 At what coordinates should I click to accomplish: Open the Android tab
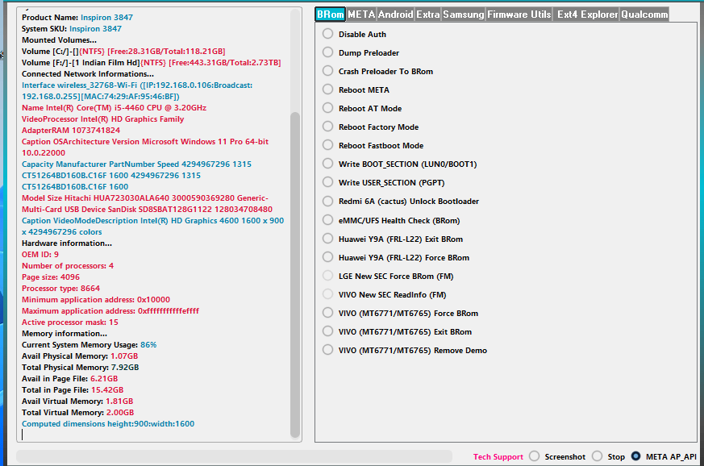395,15
